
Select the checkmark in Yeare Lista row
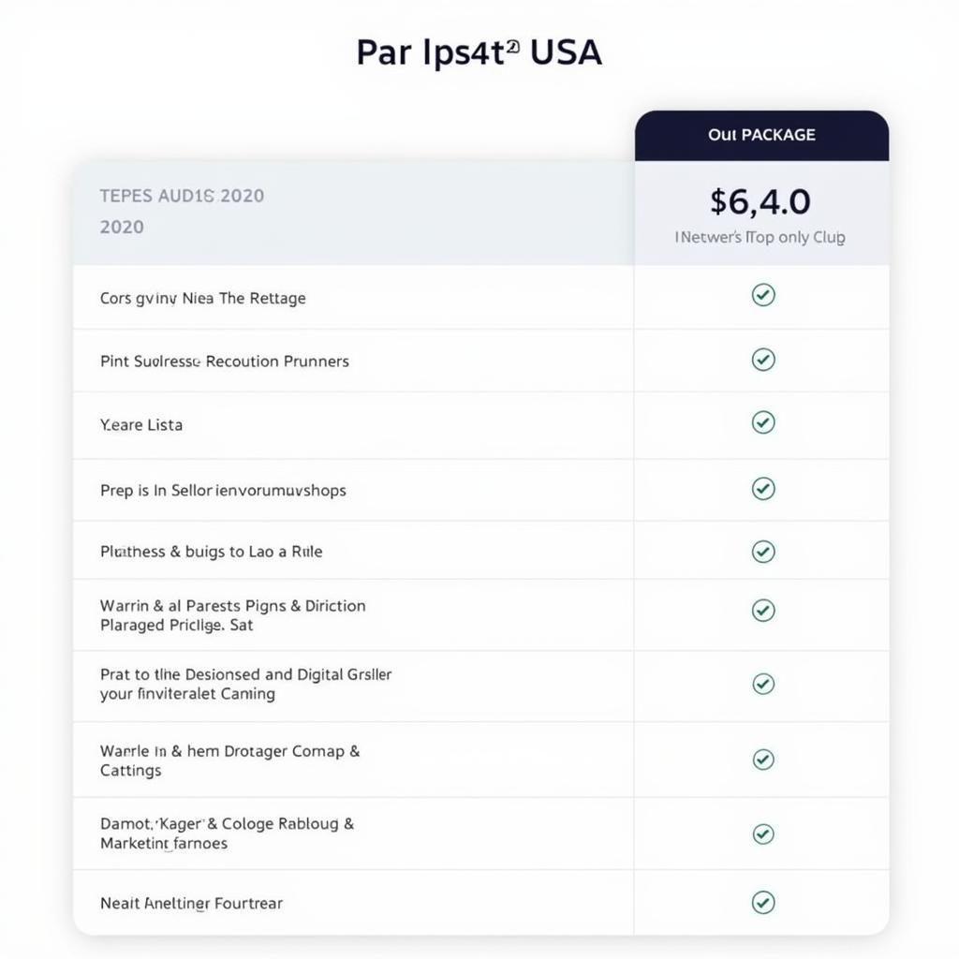[762, 422]
